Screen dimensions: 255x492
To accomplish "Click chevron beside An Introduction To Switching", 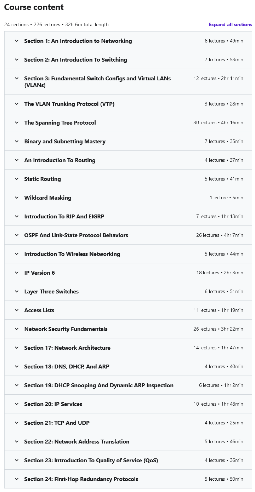I will (x=17, y=60).
